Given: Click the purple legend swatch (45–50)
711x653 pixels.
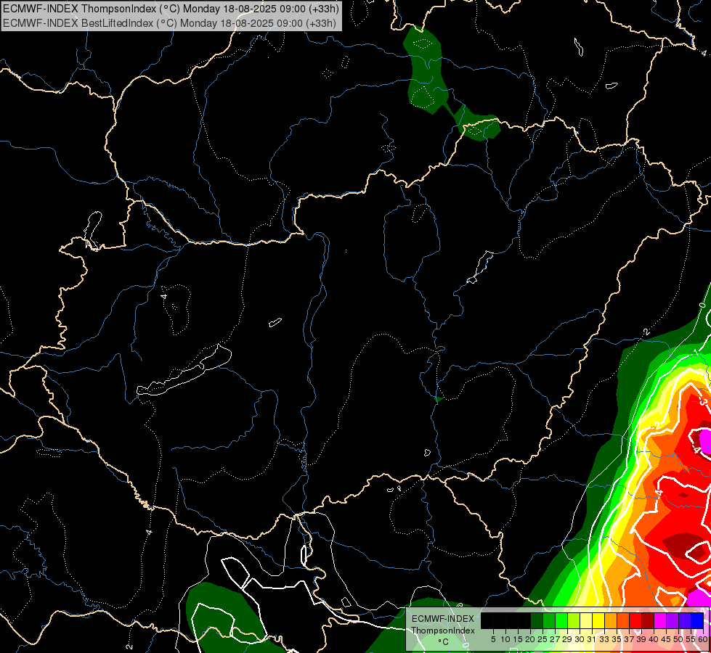Looking at the screenshot, I should tap(673, 620).
